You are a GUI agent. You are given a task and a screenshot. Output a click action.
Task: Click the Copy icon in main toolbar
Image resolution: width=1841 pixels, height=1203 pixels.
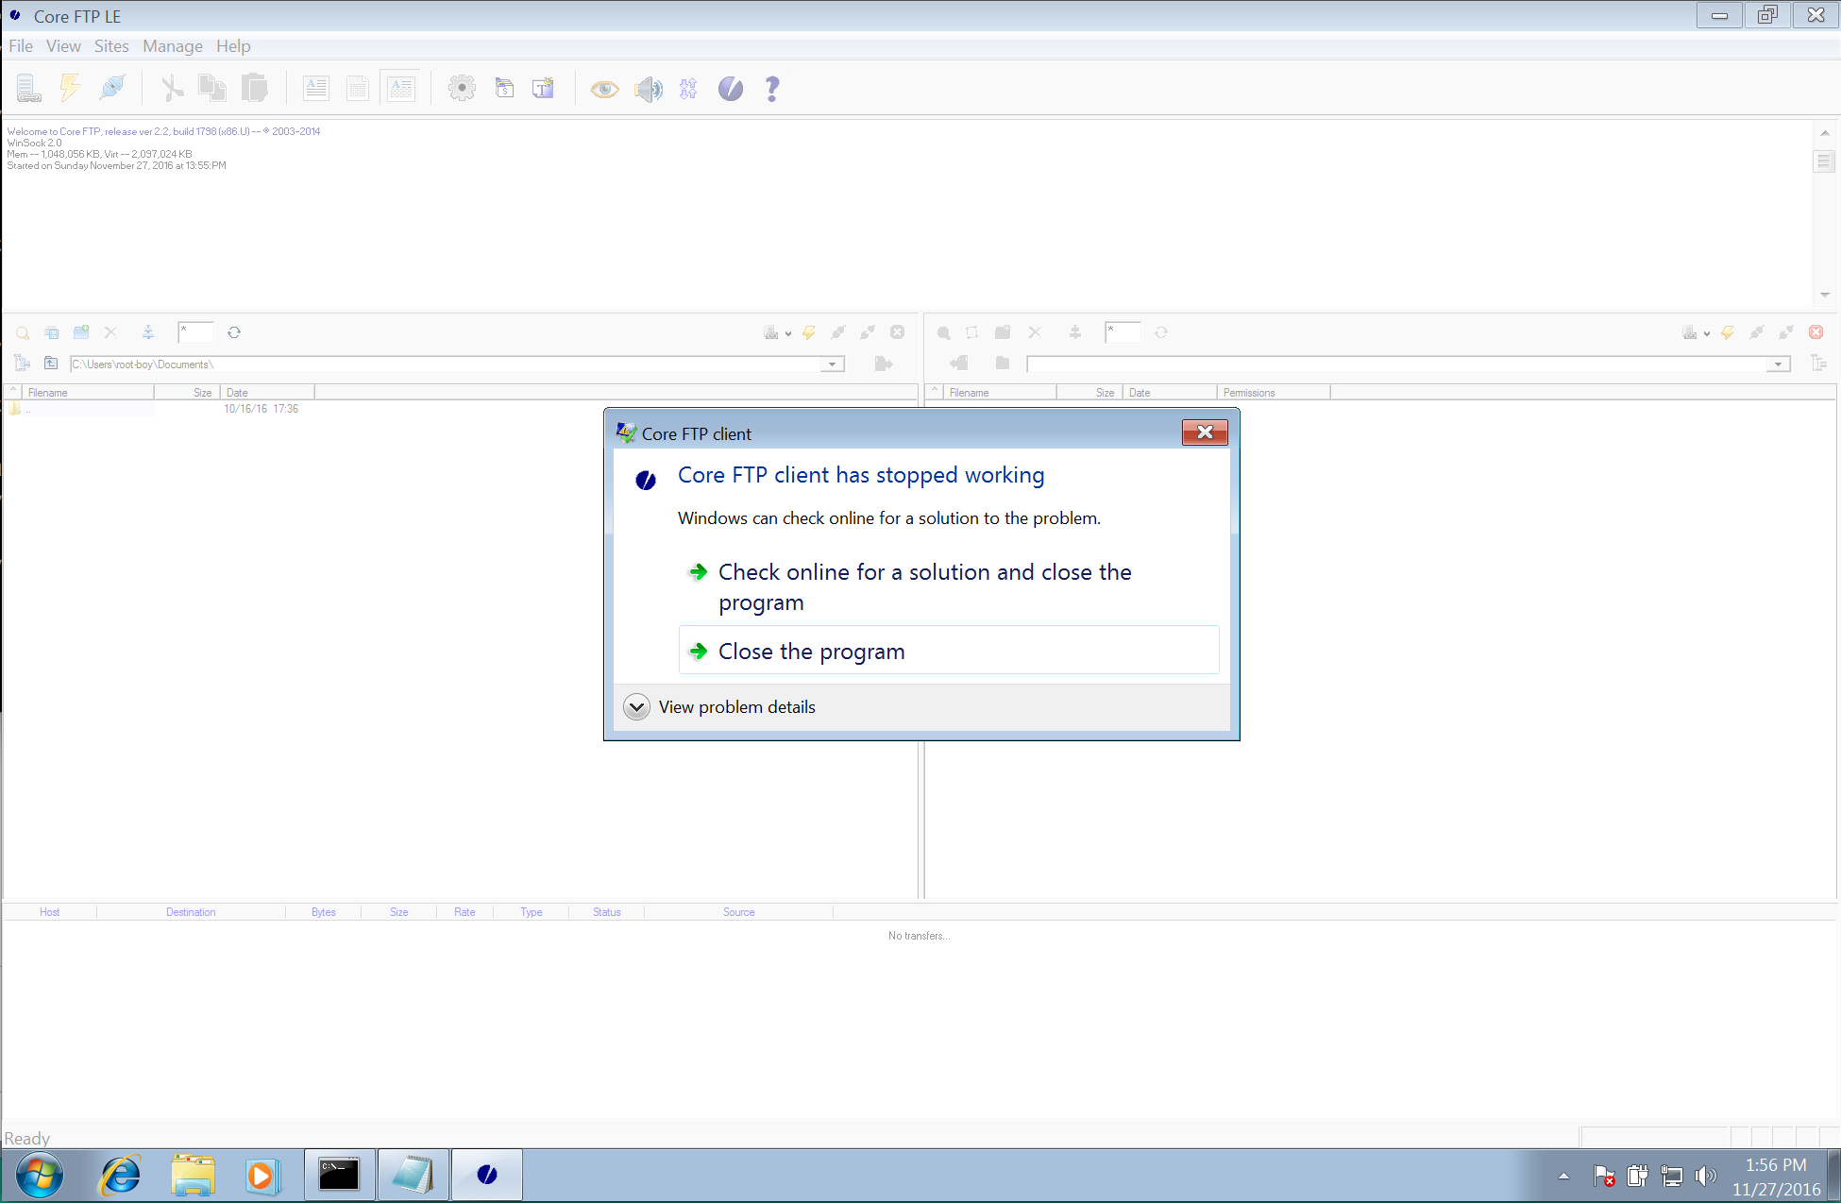[x=211, y=89]
